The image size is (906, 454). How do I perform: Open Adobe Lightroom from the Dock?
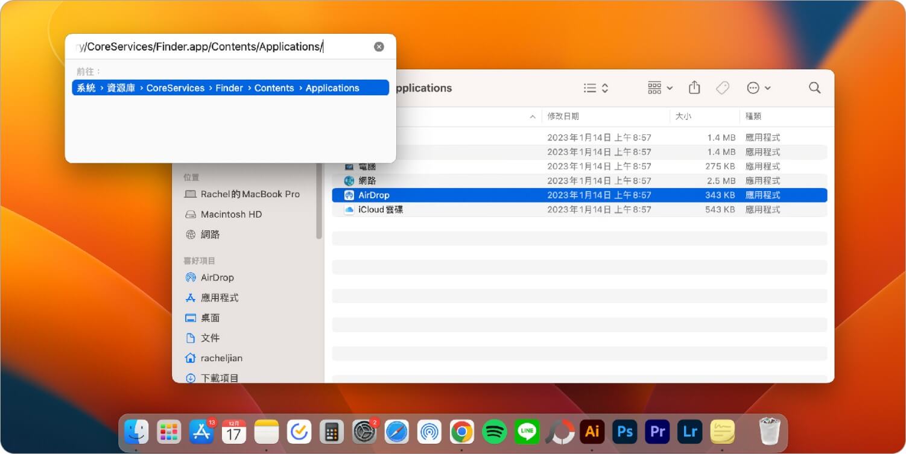pos(690,432)
